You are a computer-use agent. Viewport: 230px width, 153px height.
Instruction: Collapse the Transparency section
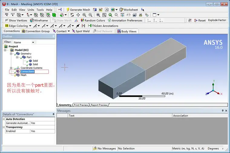[x=4, y=127]
